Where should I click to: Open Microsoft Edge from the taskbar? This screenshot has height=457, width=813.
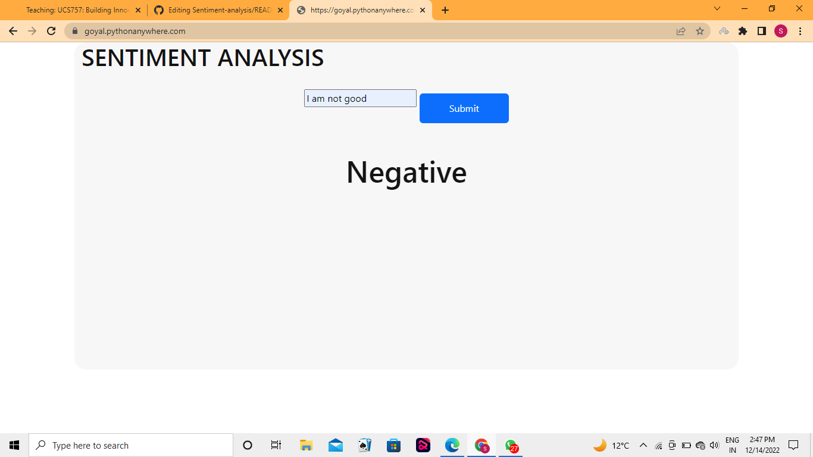pyautogui.click(x=452, y=445)
